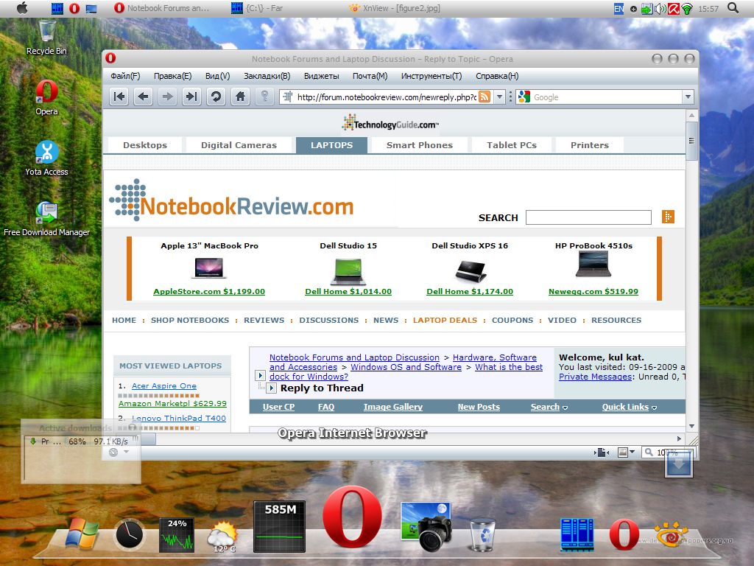Open the Recycle Bin desktop icon

click(x=46, y=38)
